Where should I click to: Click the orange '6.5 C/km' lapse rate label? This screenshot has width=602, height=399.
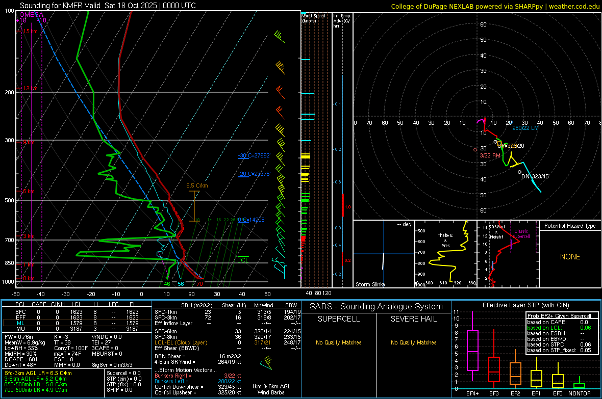point(197,185)
